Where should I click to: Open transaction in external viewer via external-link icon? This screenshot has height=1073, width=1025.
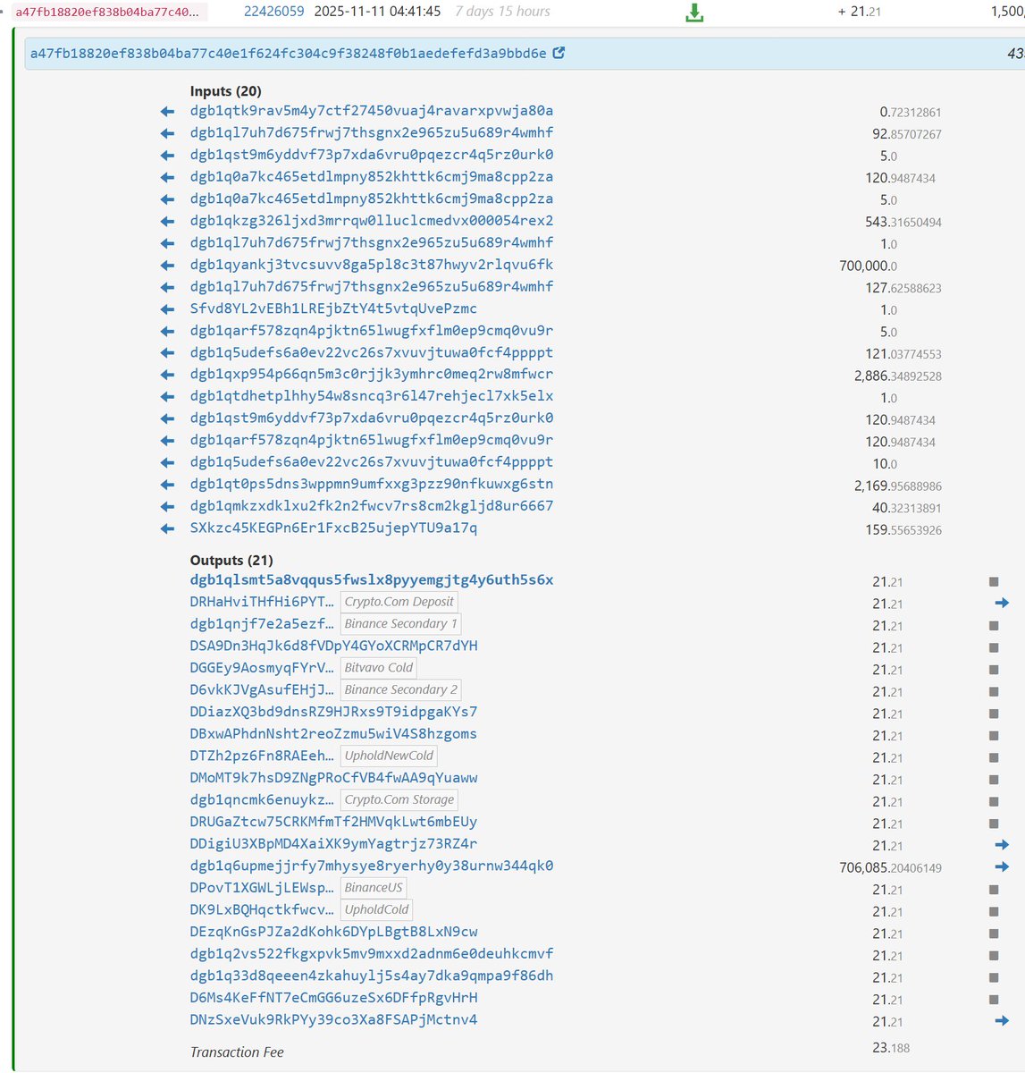(559, 53)
